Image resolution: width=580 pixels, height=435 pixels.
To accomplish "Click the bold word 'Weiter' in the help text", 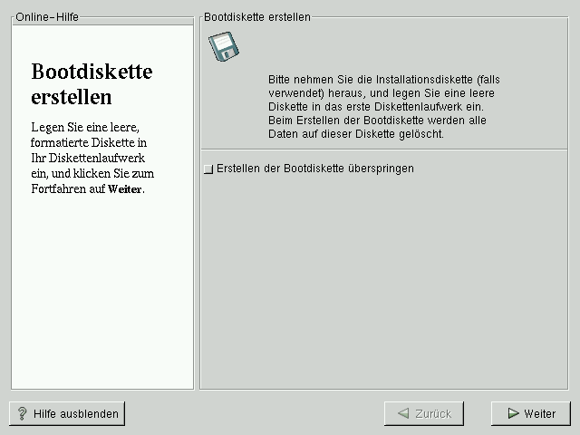I will click(124, 190).
